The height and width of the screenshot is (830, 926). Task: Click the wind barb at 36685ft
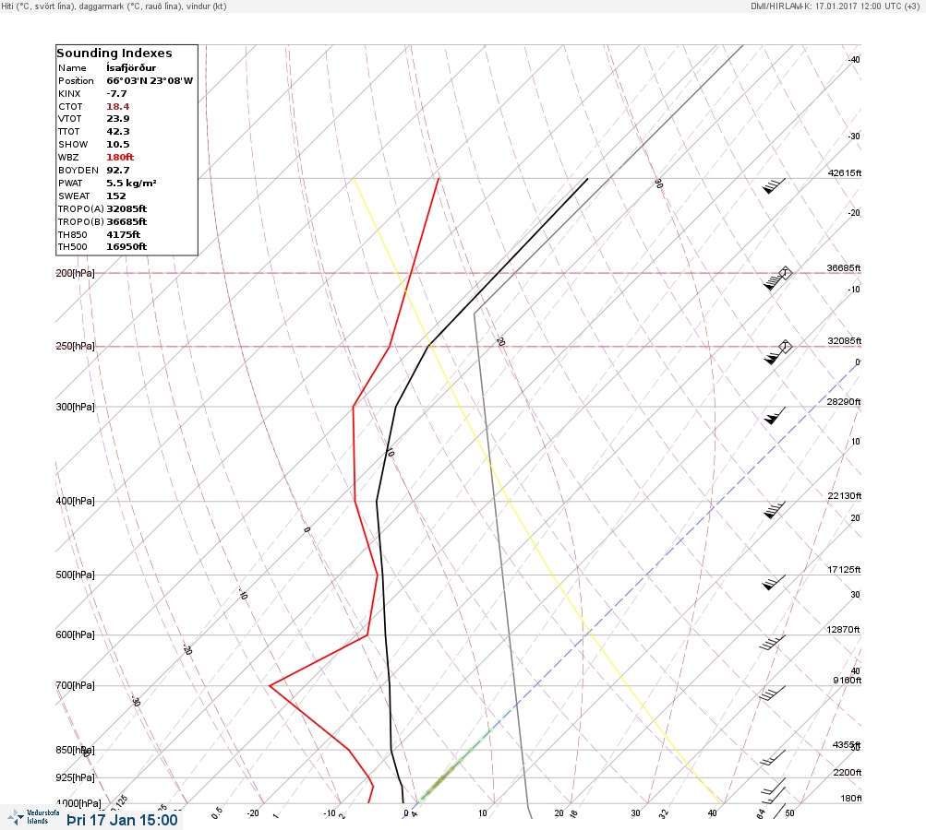tap(775, 280)
